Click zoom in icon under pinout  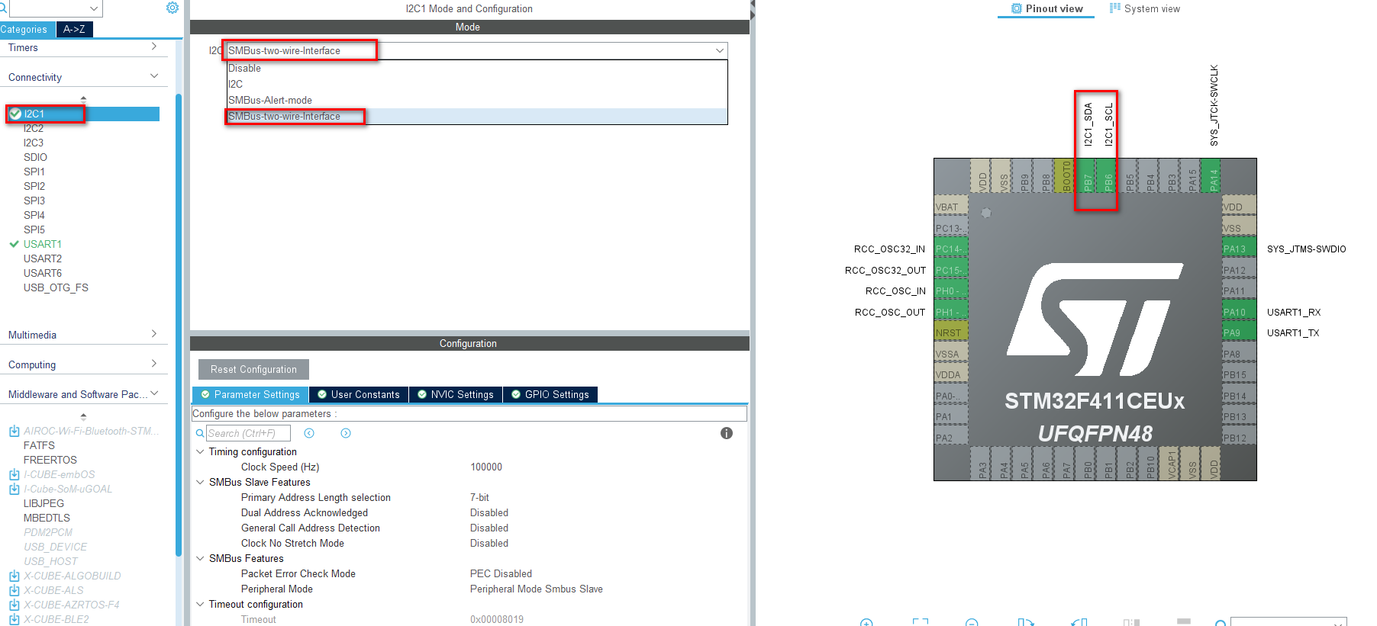tap(866, 623)
